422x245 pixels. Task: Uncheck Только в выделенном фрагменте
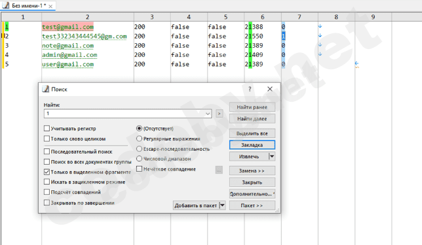point(47,172)
